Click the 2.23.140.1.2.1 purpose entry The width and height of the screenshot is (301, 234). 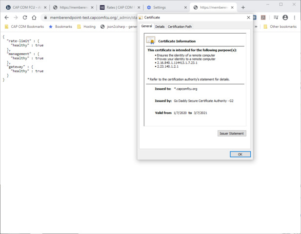[168, 67]
